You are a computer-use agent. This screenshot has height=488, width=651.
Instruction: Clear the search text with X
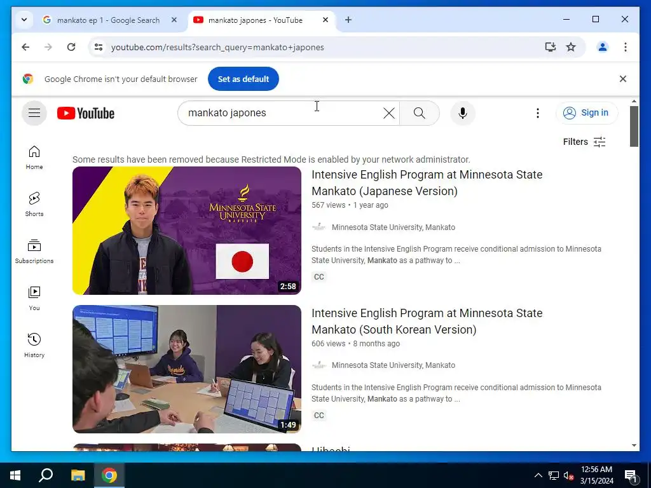click(388, 113)
